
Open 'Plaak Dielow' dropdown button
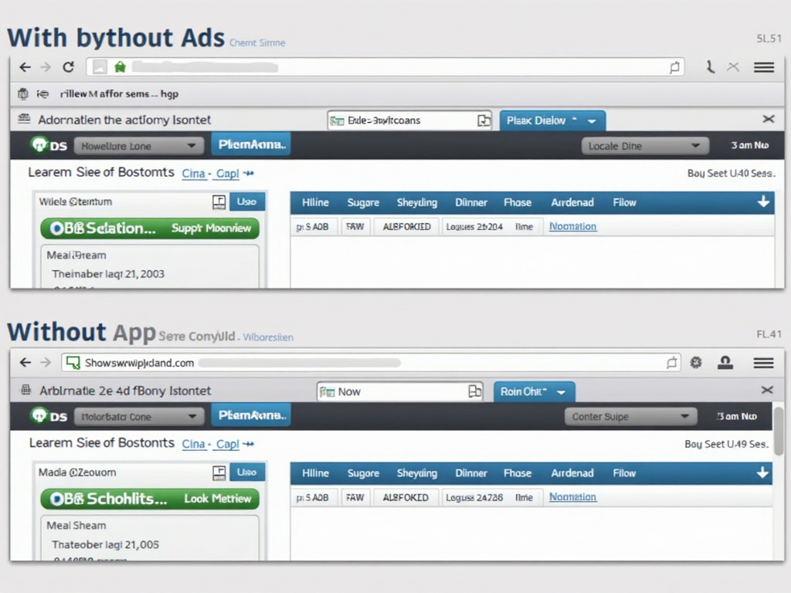coord(552,121)
